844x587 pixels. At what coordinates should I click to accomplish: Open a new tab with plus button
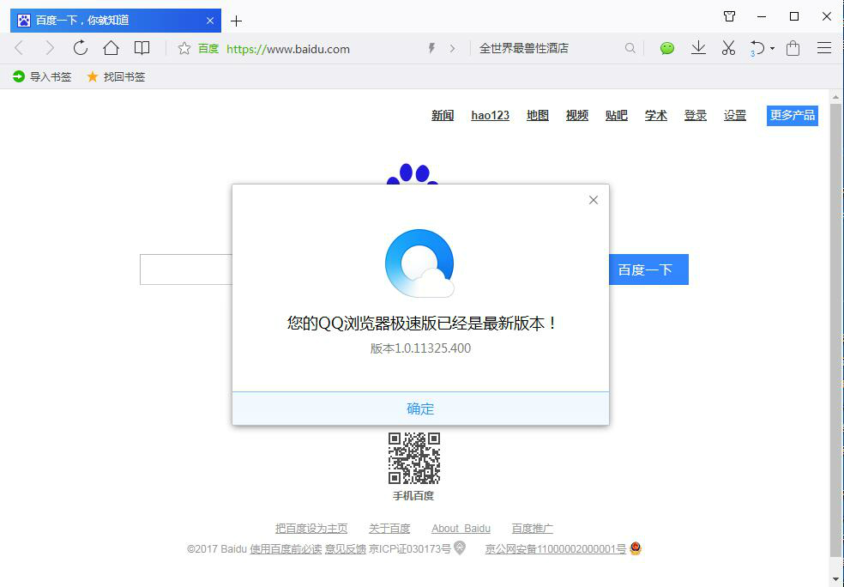pyautogui.click(x=236, y=21)
